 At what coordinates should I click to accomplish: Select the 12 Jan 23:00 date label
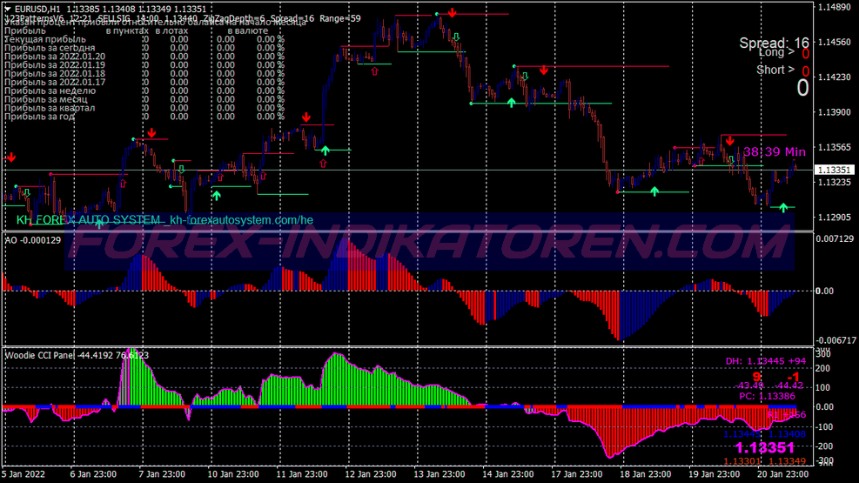coord(371,474)
